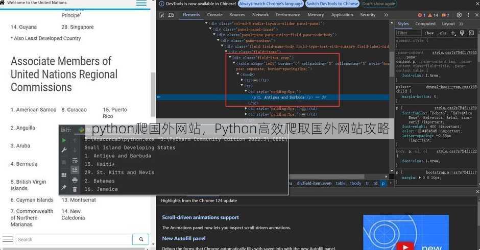Open Scroll-driven animations support link

(x=200, y=217)
